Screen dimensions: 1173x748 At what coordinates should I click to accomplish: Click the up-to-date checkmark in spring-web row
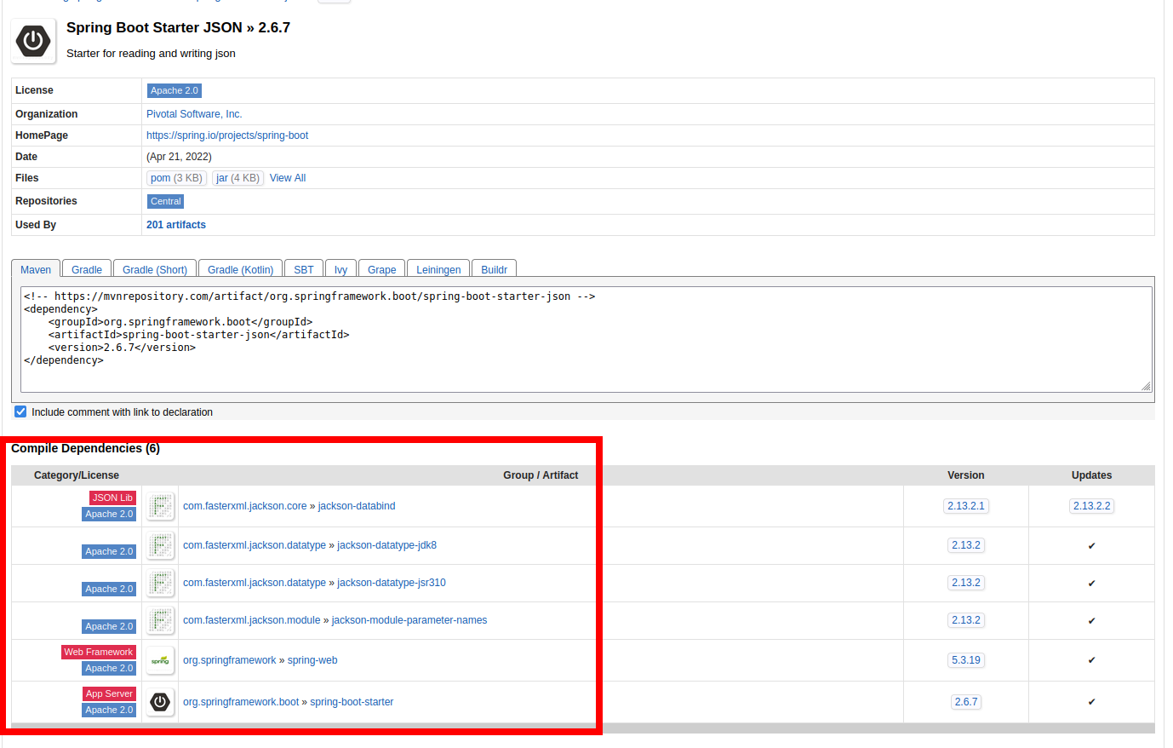coord(1092,660)
